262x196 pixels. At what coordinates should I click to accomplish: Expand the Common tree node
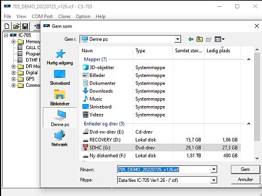[14, 85]
